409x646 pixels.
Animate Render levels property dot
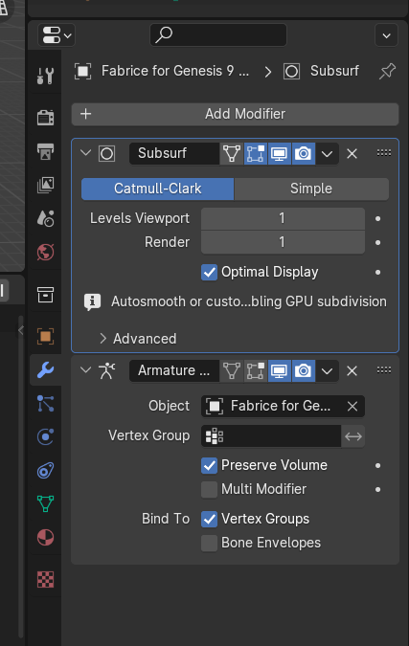coord(377,243)
